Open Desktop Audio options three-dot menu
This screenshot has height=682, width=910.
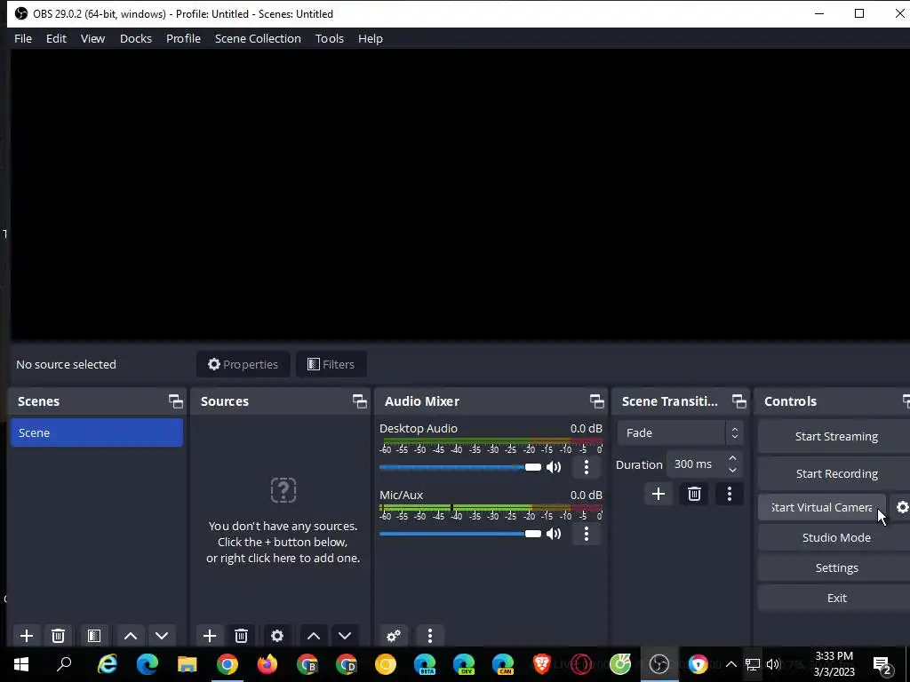[587, 467]
